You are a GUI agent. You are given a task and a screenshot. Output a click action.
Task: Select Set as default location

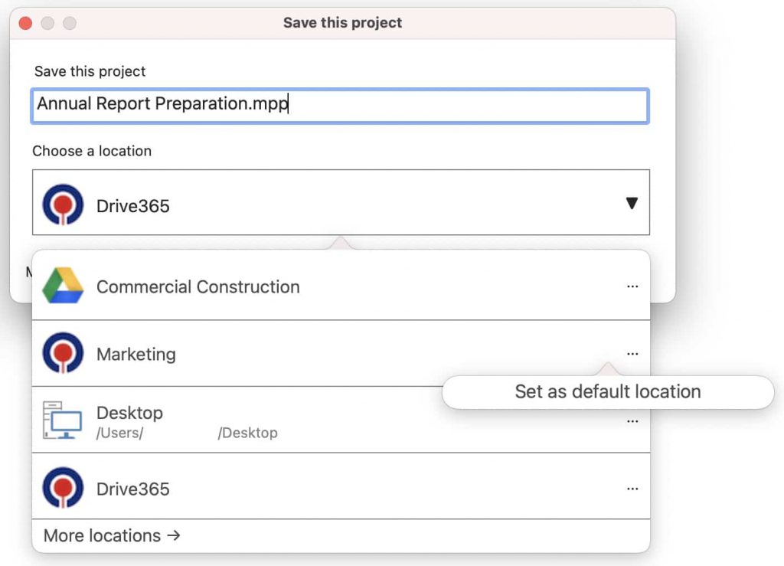(x=607, y=392)
